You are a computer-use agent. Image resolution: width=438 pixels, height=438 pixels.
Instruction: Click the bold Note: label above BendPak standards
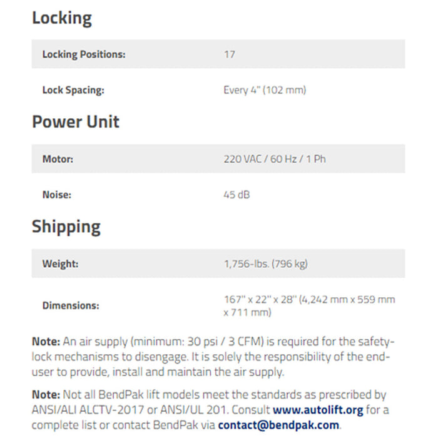click(x=46, y=395)
